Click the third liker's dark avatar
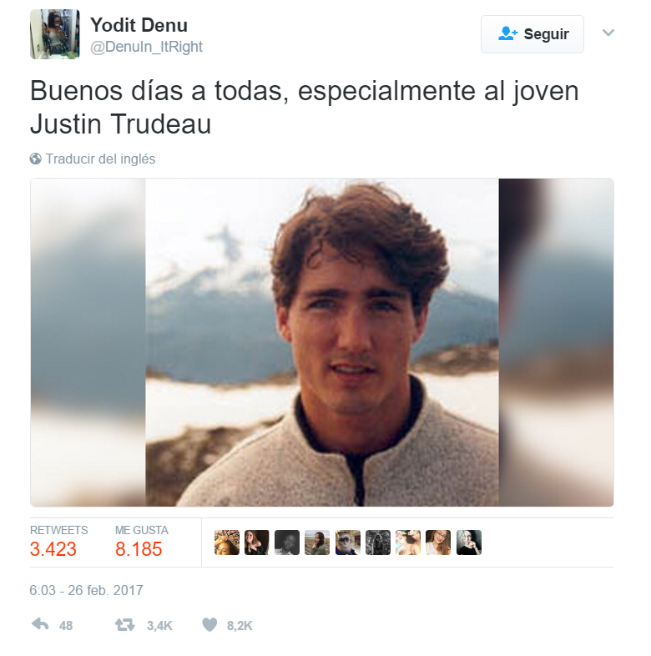Image resolution: width=651 pixels, height=656 pixels. coord(287,542)
